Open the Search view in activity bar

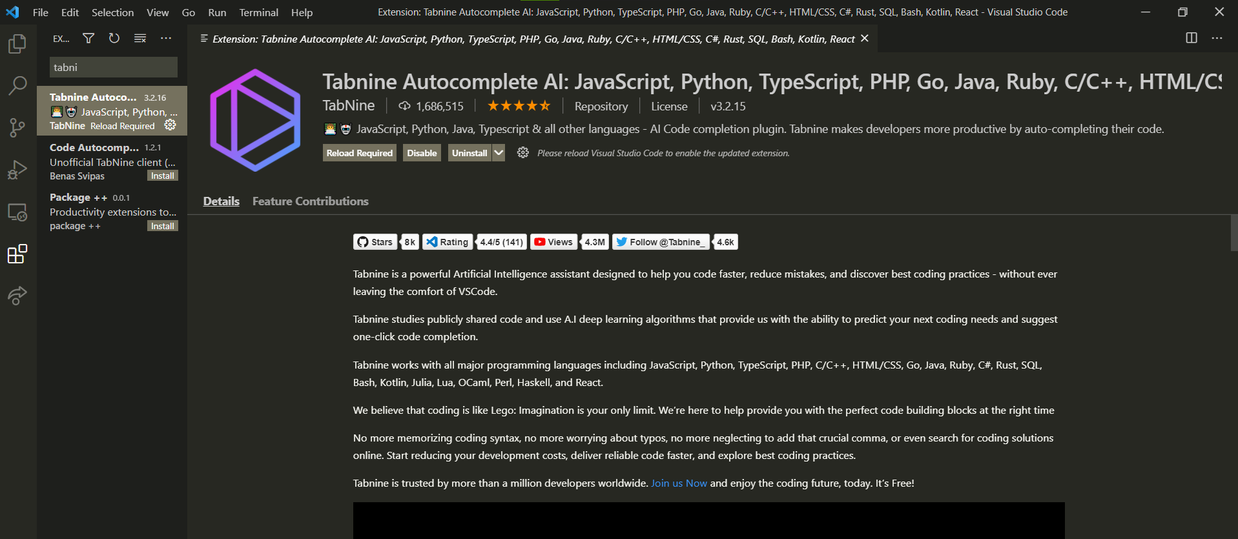[17, 85]
